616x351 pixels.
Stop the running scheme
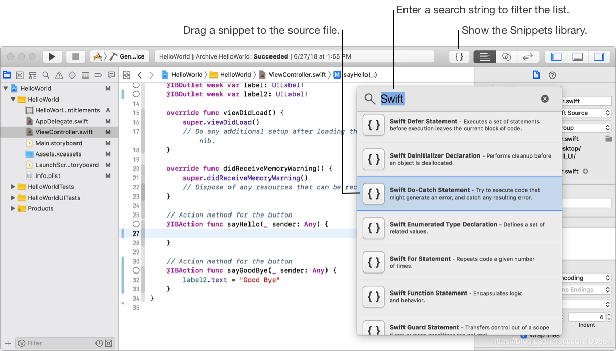click(76, 56)
